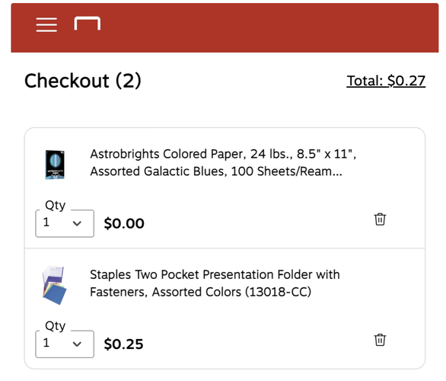446x381 pixels.
Task: Click the quantity value 1 for folder
Action: pos(46,343)
